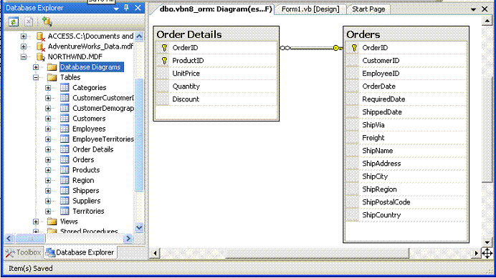Viewport: 496px width, 278px height.
Task: Click the Database Diagrams folder icon
Action: pyautogui.click(x=52, y=67)
